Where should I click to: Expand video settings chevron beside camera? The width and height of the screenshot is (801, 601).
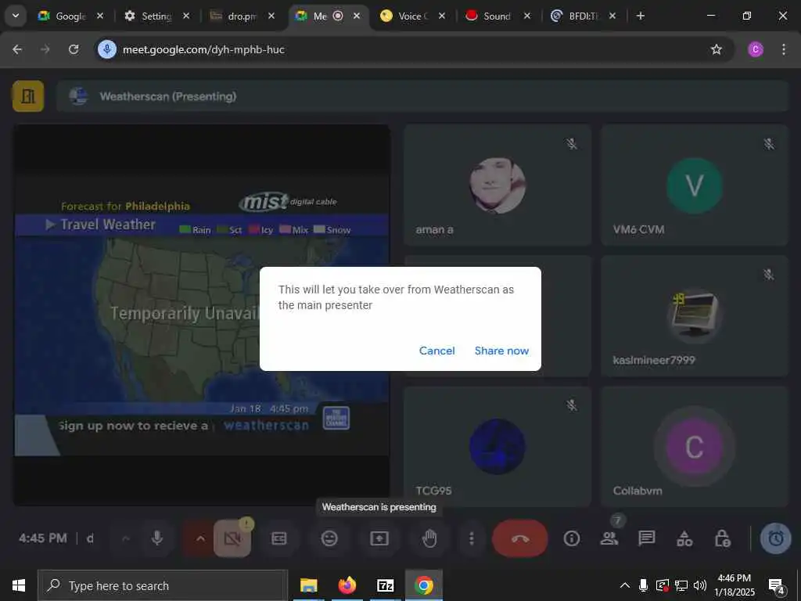coord(200,538)
